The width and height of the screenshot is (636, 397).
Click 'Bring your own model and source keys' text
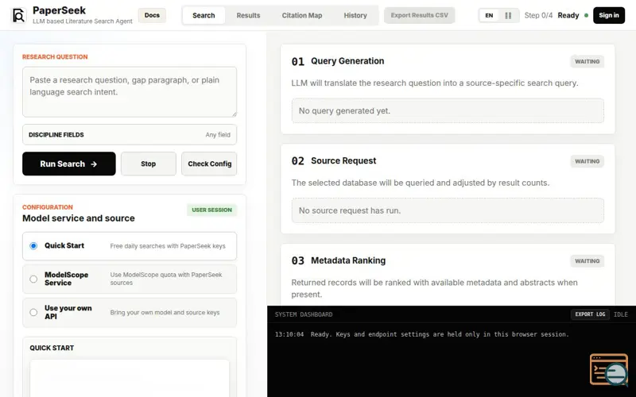point(165,312)
